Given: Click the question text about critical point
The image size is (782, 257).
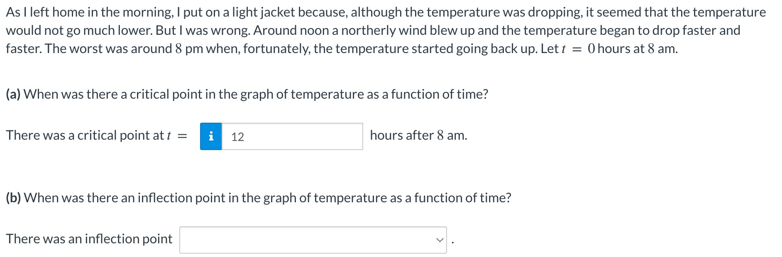Looking at the screenshot, I should coord(256,94).
